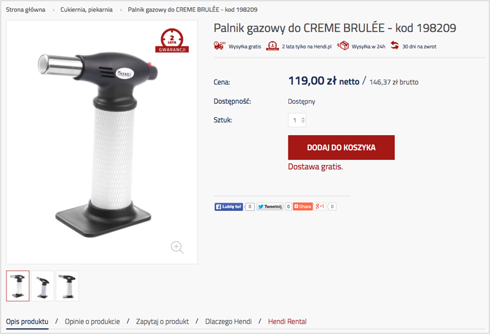Screen dimensions: 490x334
Task: Click the Google +1 button
Action: point(320,207)
